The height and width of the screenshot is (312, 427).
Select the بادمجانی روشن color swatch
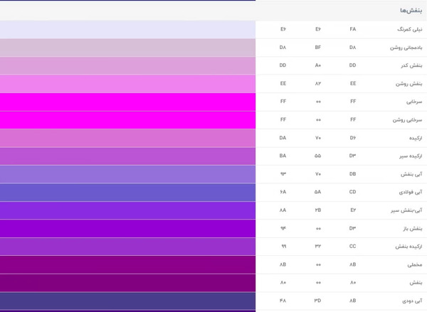click(x=127, y=48)
